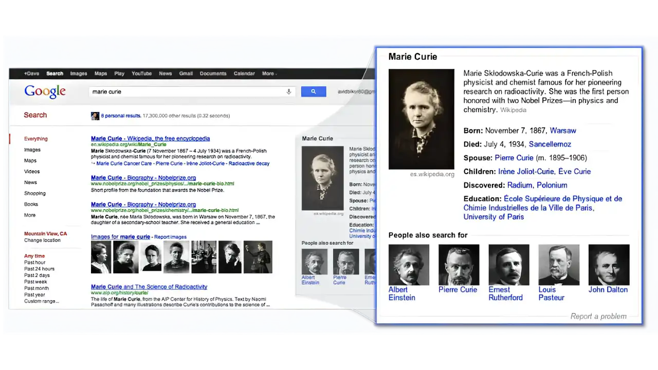Click Ernest Rutherford photo in enlarged panel

(x=509, y=265)
